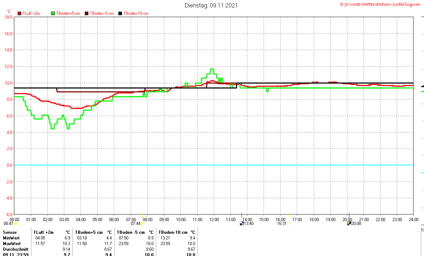Click the 12:00 label on the time axis

point(214,219)
